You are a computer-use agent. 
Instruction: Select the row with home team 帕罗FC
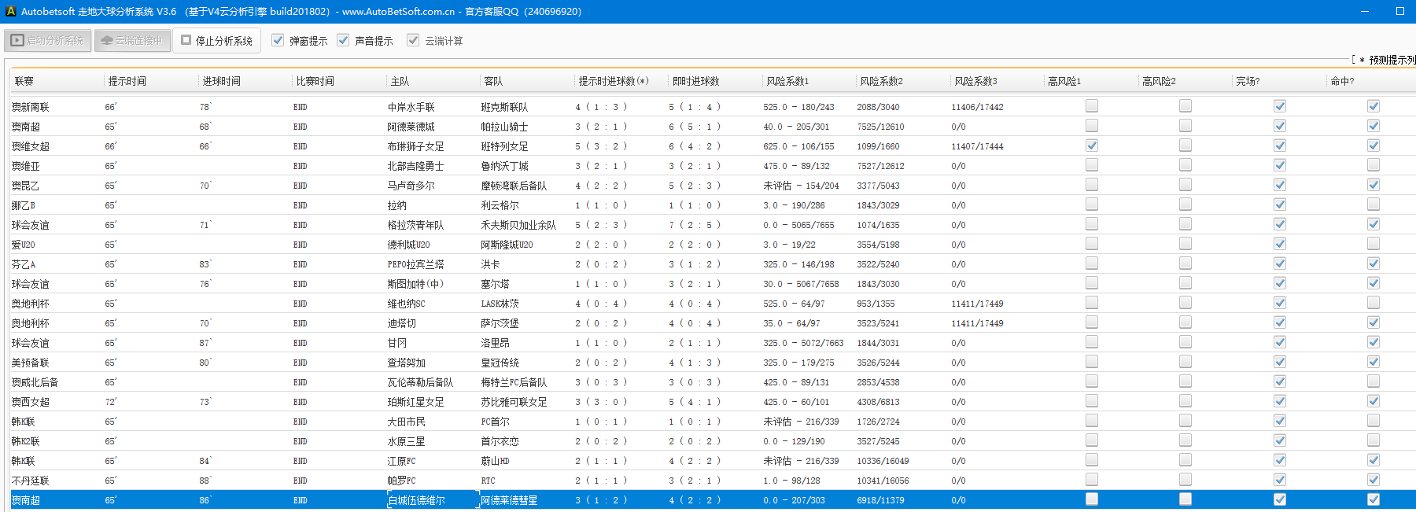click(x=402, y=481)
